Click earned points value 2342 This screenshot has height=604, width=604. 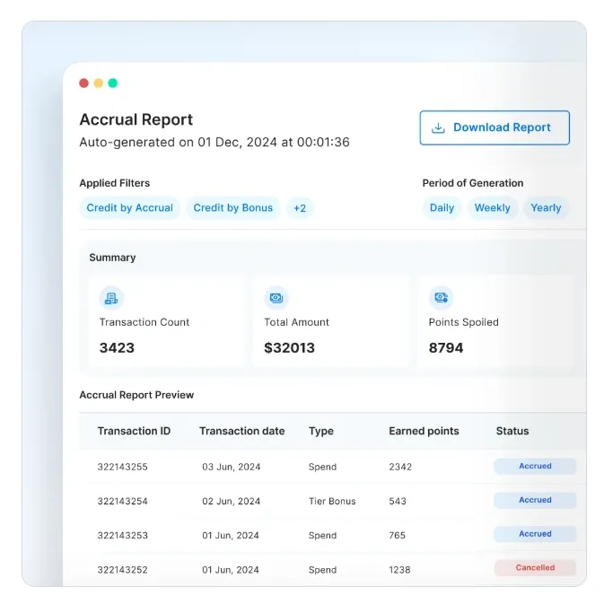pyautogui.click(x=400, y=467)
